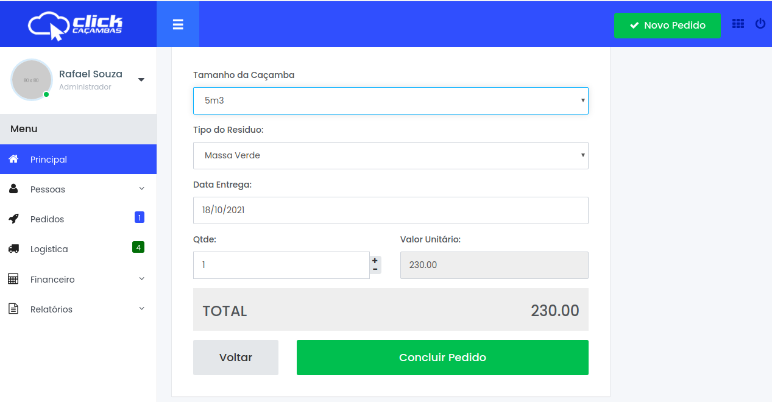Click the document icon for Relatórios
Screen dimensions: 772x402
tap(13, 309)
